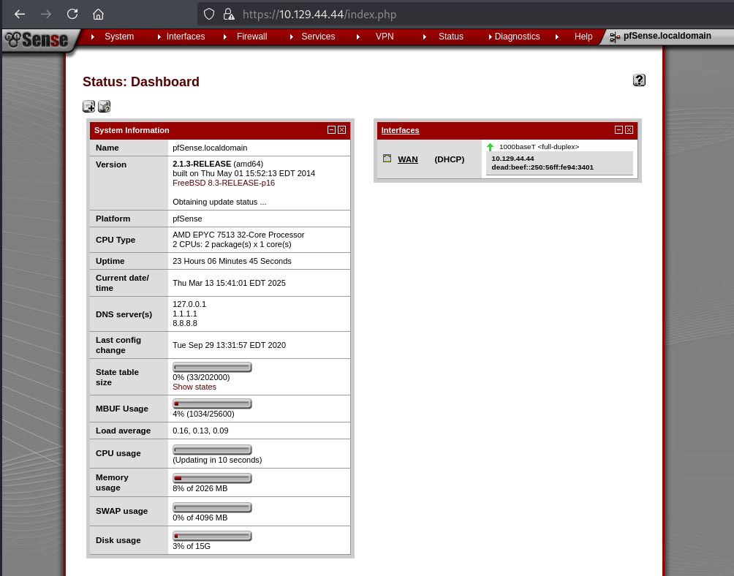Click the IPv6 address dead:beef::250:56ff:fe94:3401
This screenshot has width=734, height=576.
point(542,167)
